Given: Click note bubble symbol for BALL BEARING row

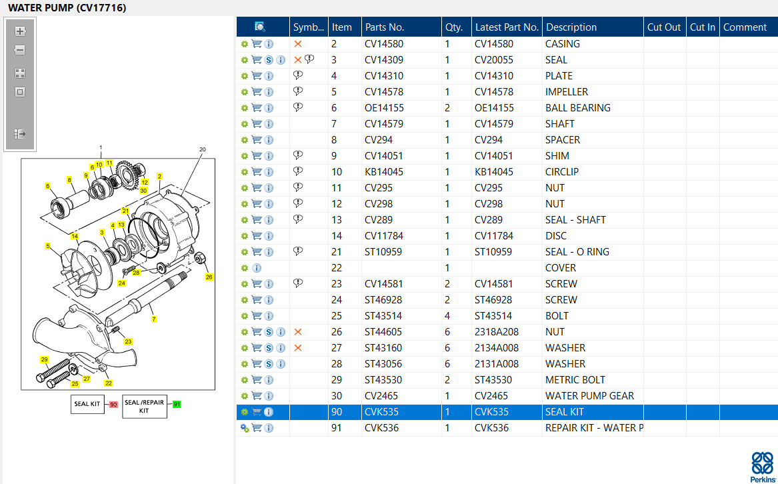Looking at the screenshot, I should click(298, 107).
